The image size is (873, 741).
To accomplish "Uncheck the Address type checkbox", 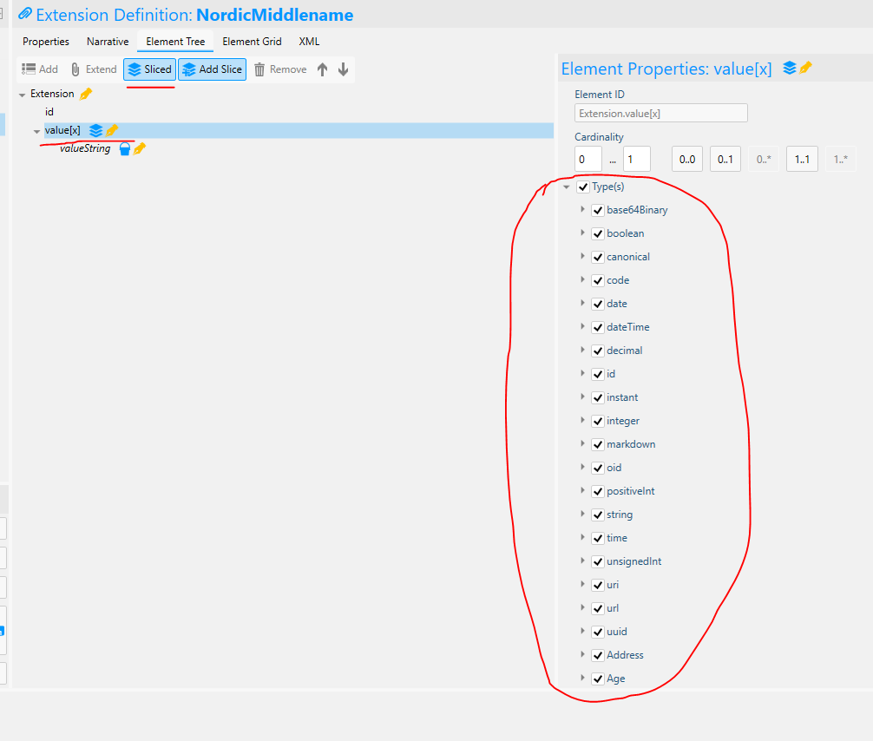I will tap(598, 655).
